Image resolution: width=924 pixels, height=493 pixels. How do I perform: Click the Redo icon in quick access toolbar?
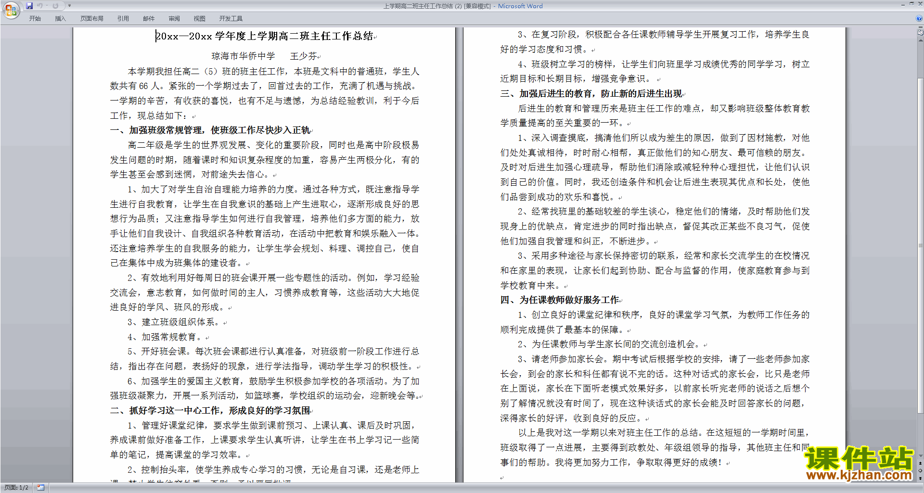point(55,6)
